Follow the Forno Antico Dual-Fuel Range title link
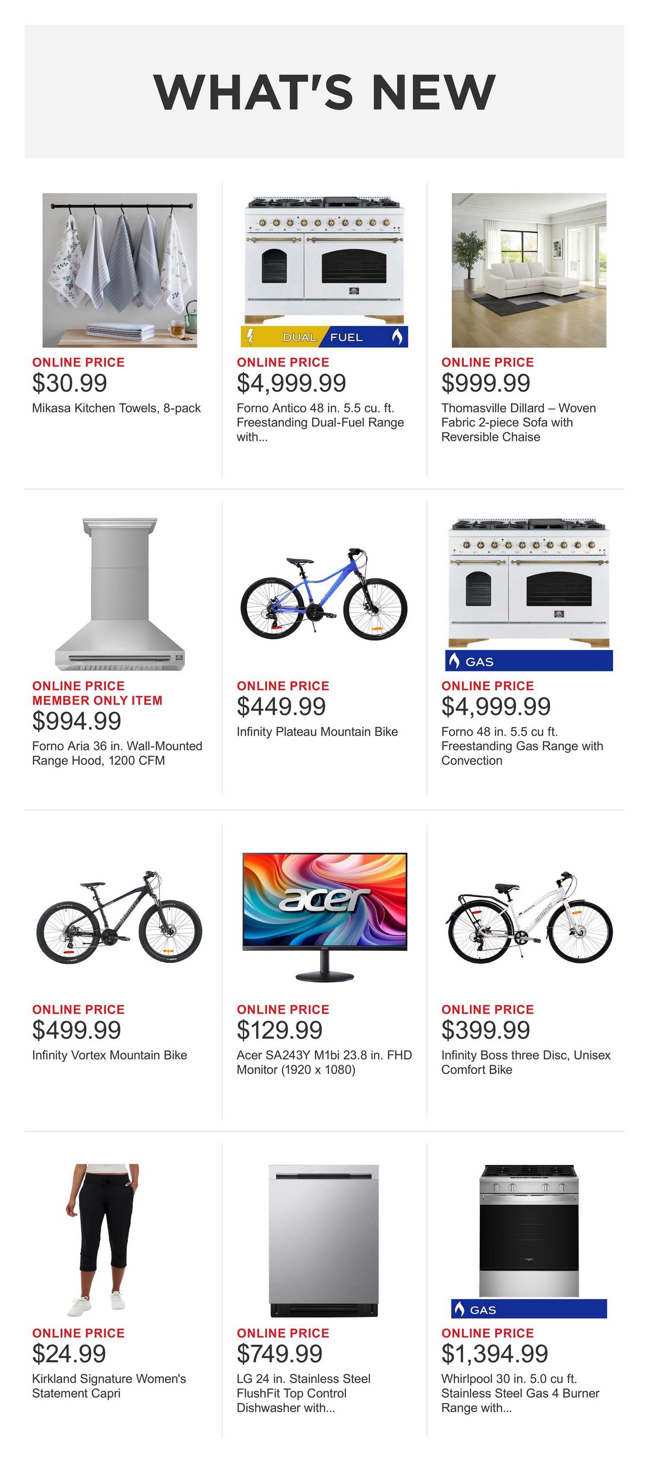 click(320, 422)
